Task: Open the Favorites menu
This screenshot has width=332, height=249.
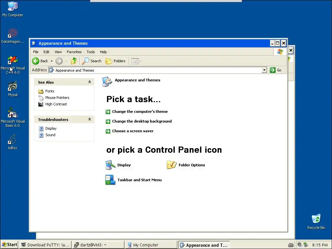Action: click(x=74, y=52)
